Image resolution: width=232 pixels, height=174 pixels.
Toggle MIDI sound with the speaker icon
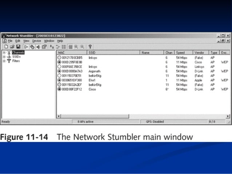coord(38,47)
